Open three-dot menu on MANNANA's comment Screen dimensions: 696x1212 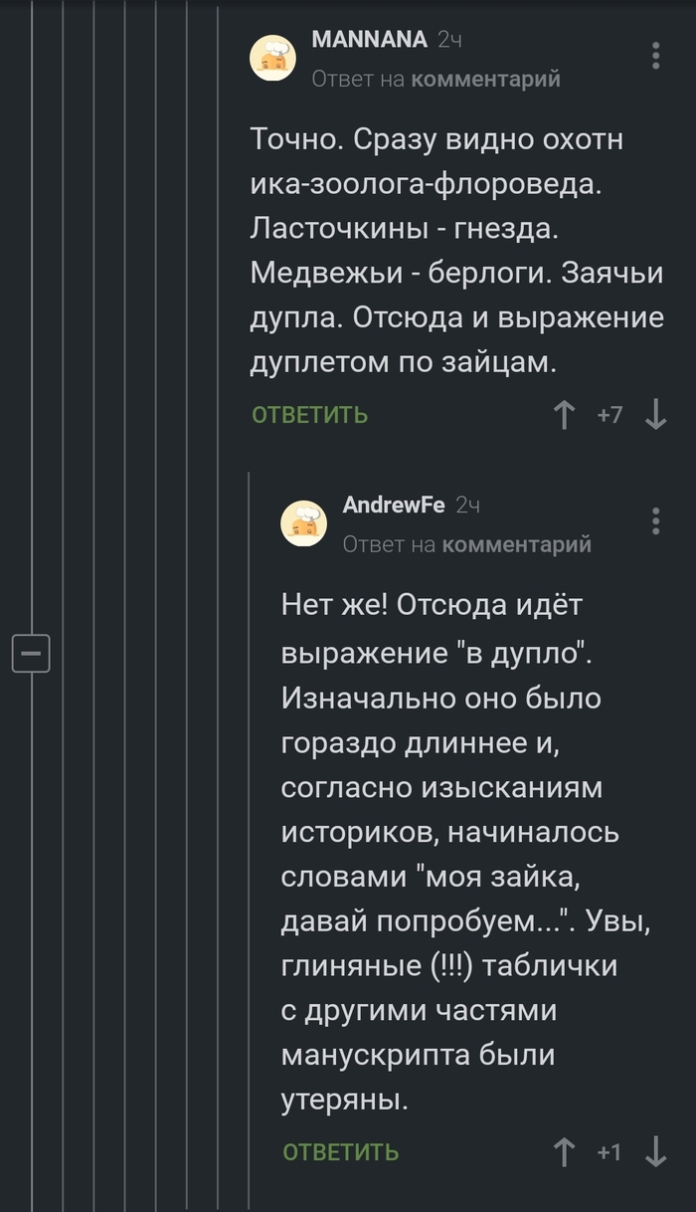[655, 56]
